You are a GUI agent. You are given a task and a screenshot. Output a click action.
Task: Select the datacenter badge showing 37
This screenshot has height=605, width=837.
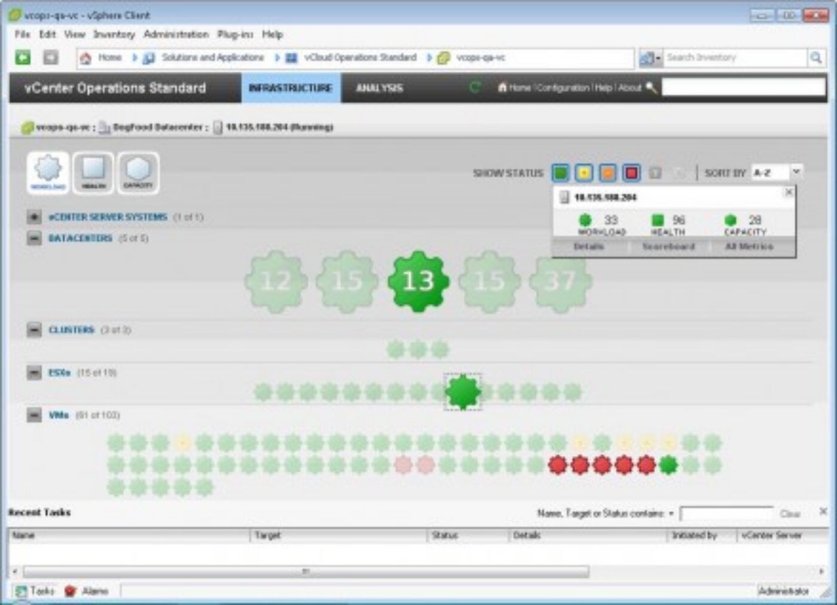point(560,281)
